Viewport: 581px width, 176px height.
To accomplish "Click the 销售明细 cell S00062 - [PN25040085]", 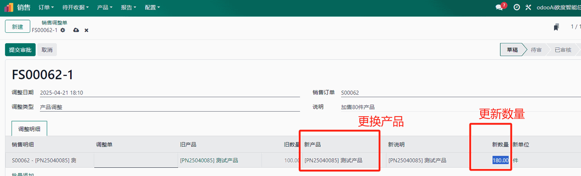I will click(x=44, y=160).
